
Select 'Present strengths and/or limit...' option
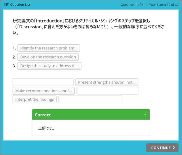tap(107, 82)
